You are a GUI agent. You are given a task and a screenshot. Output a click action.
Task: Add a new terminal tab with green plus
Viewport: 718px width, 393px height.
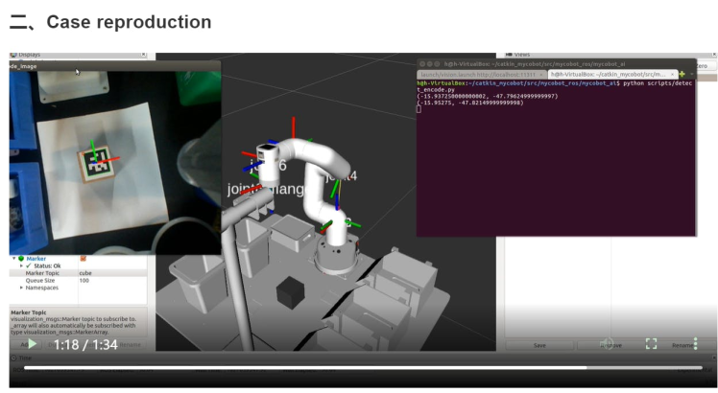(x=682, y=74)
